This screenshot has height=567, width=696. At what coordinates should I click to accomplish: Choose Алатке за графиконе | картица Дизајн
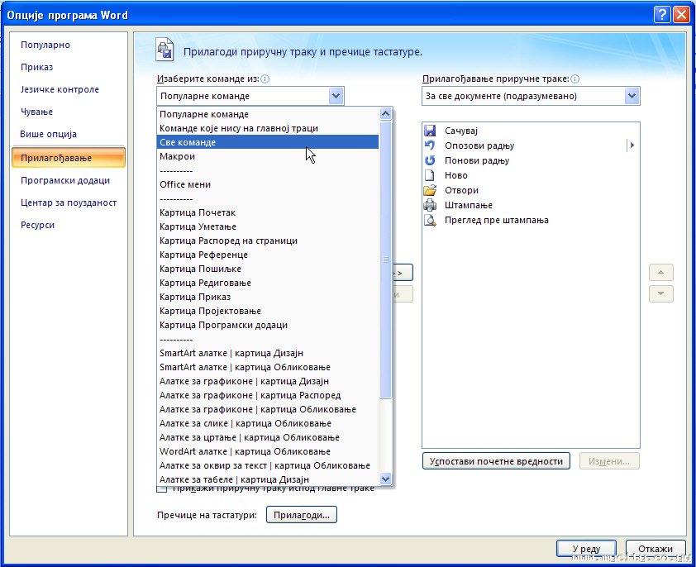click(x=268, y=381)
